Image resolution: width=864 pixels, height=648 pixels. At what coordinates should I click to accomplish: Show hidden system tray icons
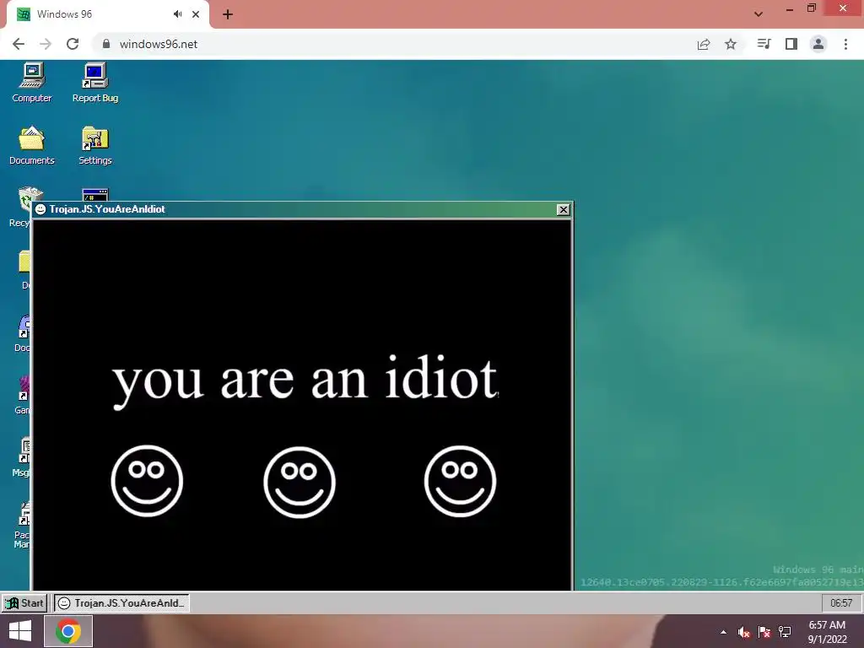pyautogui.click(x=723, y=632)
